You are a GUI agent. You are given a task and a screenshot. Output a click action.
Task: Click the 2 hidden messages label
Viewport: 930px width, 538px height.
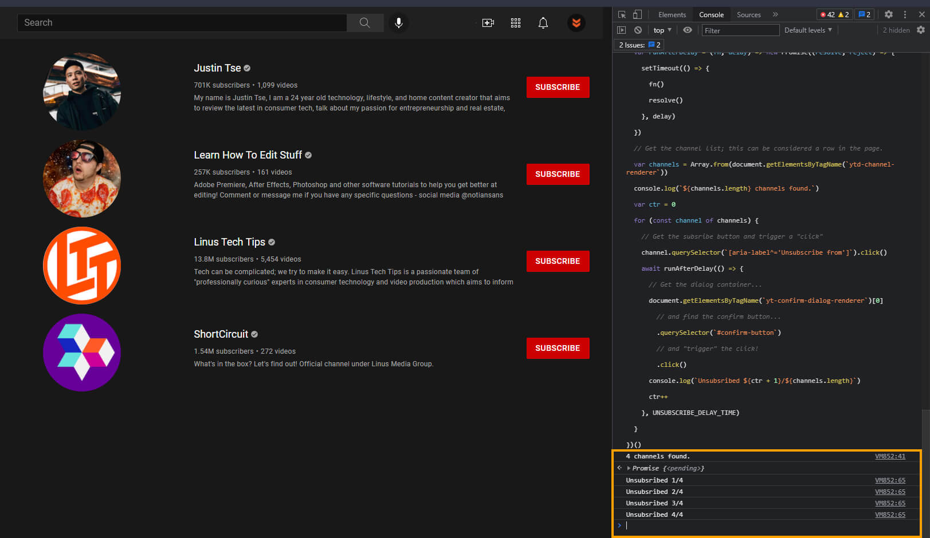pos(896,30)
